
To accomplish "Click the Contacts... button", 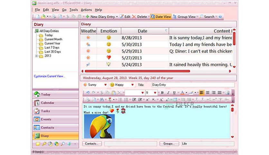I will pos(92,143).
